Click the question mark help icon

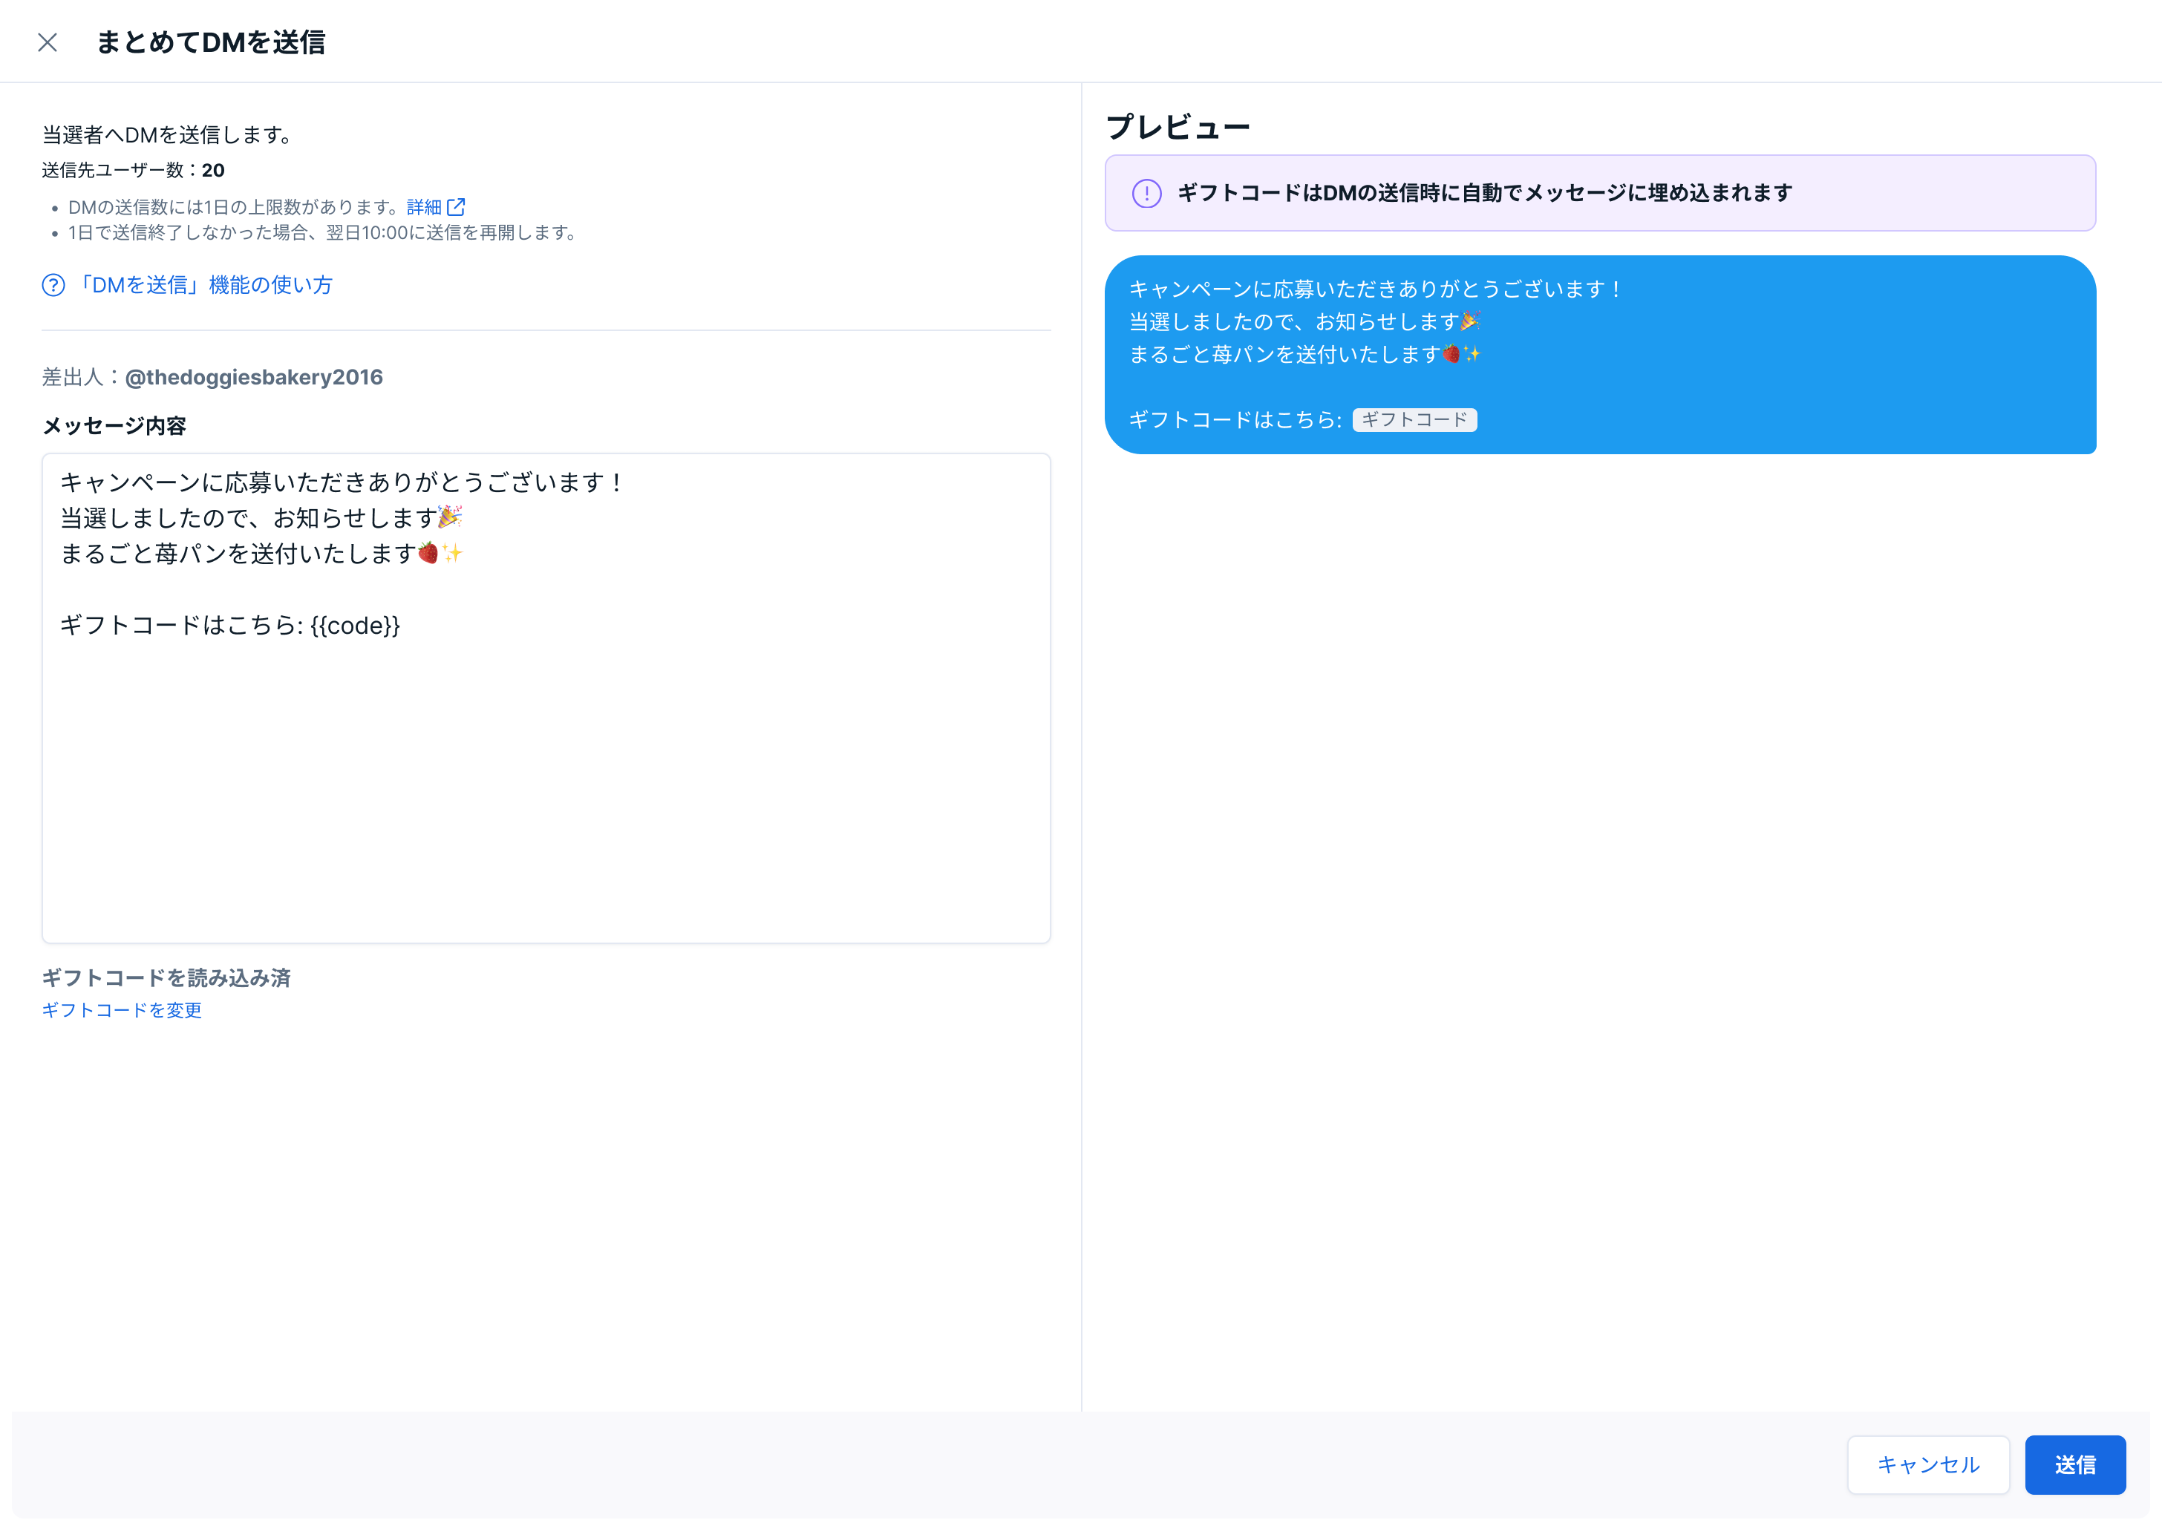click(x=53, y=285)
